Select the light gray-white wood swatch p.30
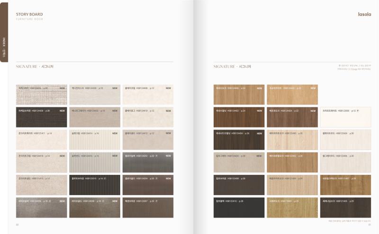The width and height of the screenshot is (379, 234). pyautogui.click(x=346, y=162)
